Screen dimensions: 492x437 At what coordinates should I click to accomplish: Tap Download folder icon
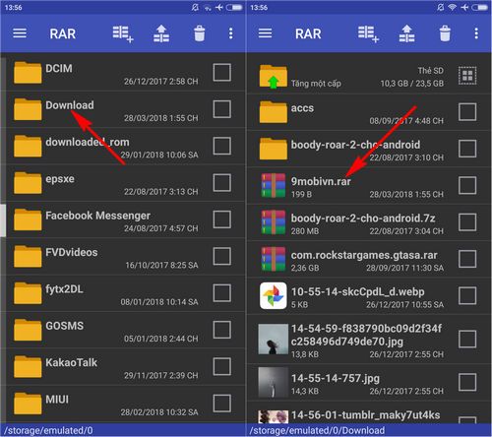[28, 109]
